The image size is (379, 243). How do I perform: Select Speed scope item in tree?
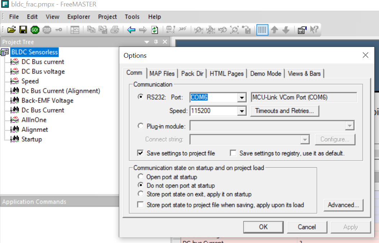coord(30,81)
